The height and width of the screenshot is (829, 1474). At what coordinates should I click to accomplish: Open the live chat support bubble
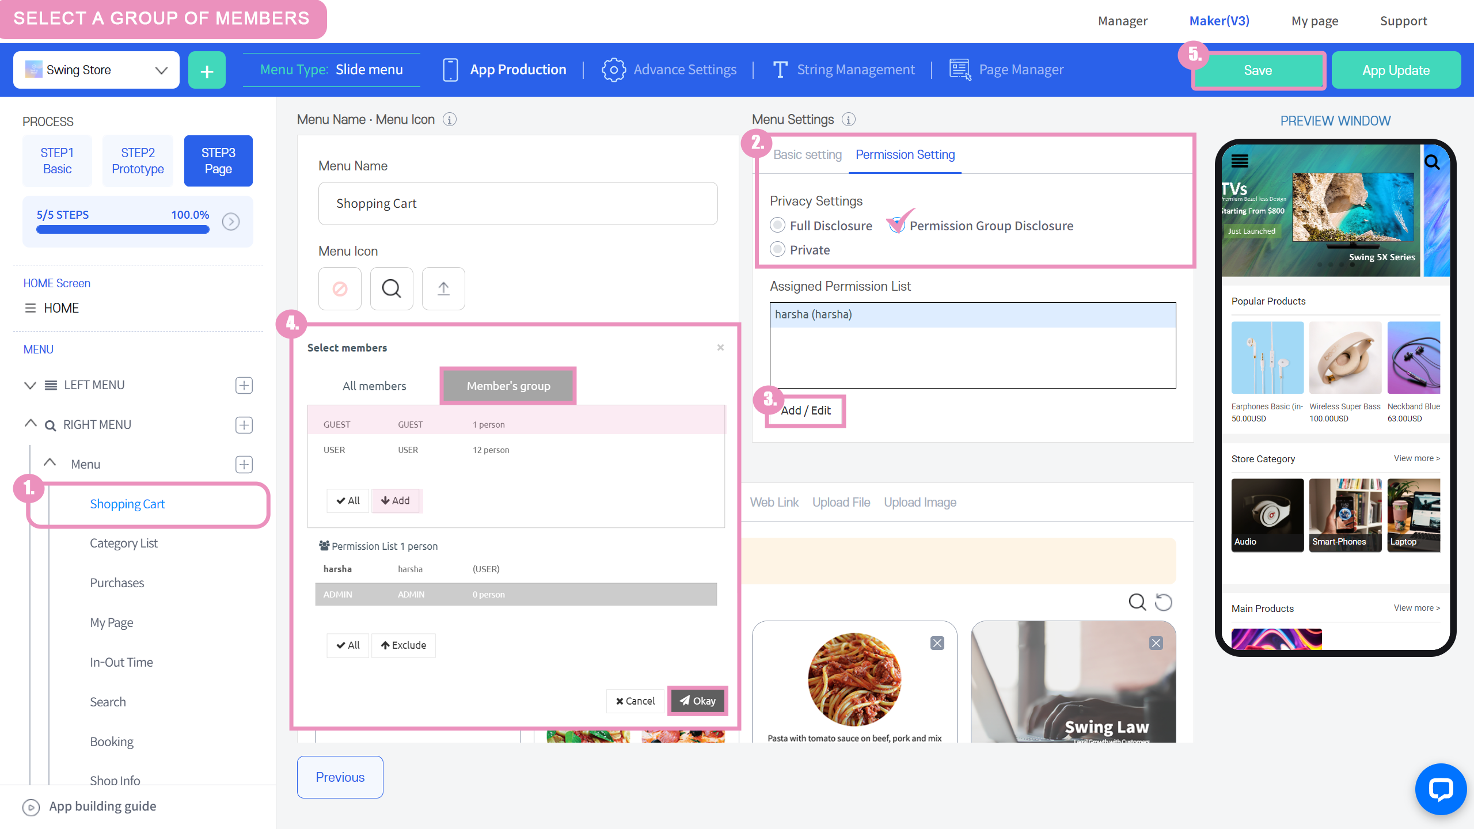click(1441, 789)
